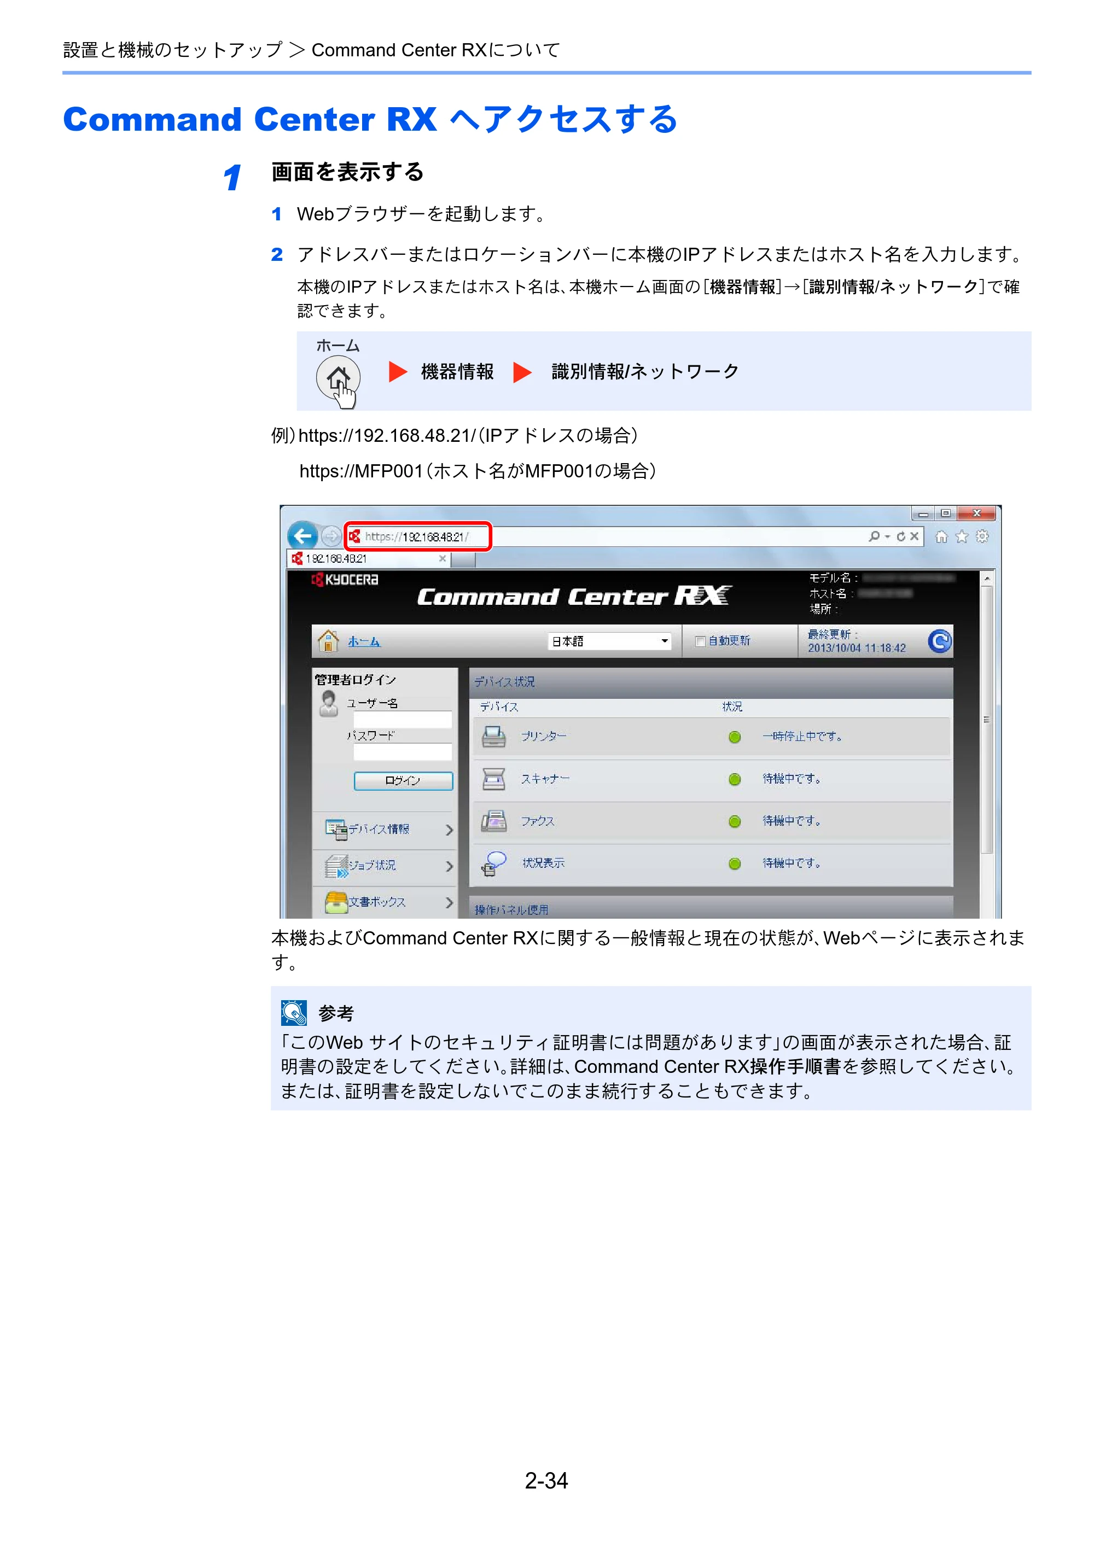This screenshot has height=1547, width=1094.
Task: Click the browser forward arrow button
Action: pyautogui.click(x=331, y=536)
